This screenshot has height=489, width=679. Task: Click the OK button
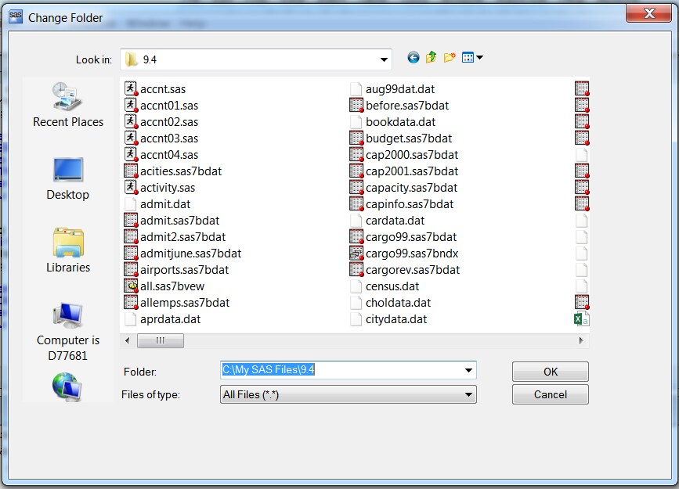pyautogui.click(x=549, y=371)
